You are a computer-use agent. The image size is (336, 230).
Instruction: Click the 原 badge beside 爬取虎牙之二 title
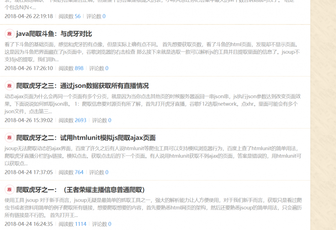(9, 138)
